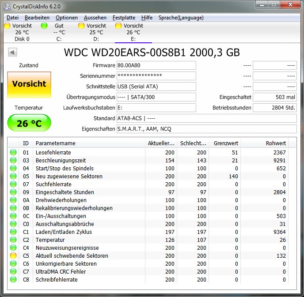The image size is (304, 297).
Task: Click green status icon for Start/Stop des Spindels
Action: click(x=13, y=168)
